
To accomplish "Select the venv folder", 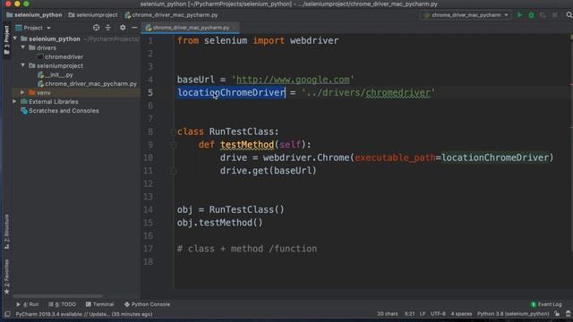I will coord(39,92).
